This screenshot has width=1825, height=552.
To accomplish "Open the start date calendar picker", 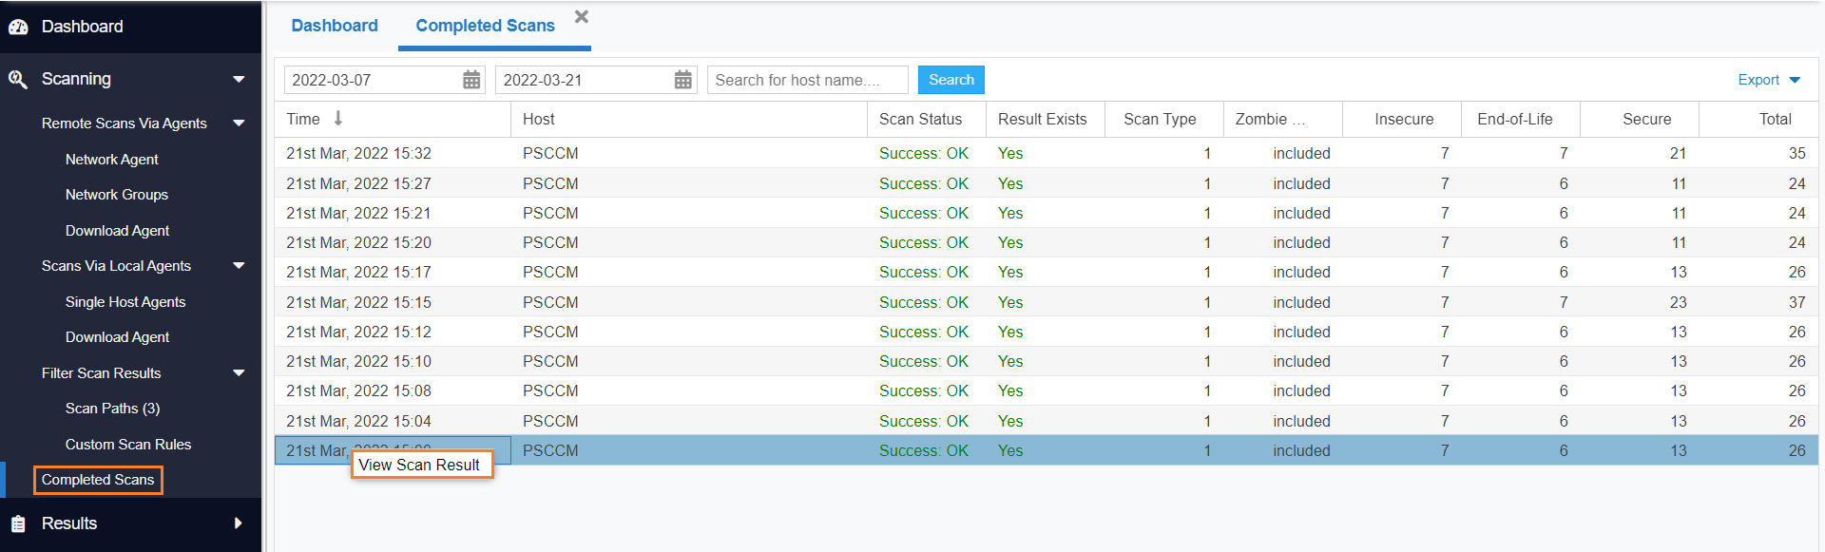I will (x=471, y=80).
